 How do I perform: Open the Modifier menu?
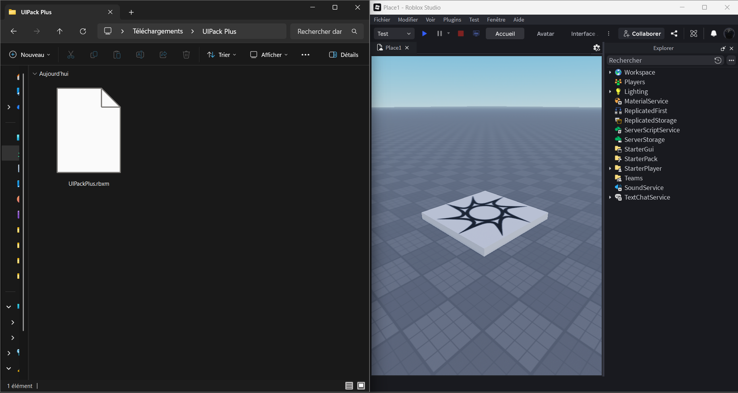point(408,20)
